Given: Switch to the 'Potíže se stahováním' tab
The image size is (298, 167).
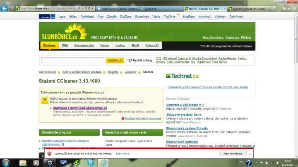Looking at the screenshot, I should coord(118,9).
